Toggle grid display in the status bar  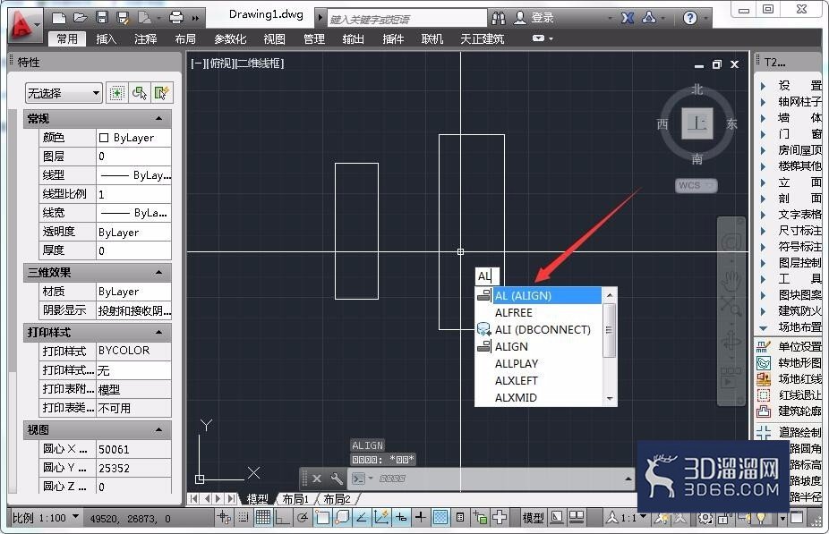(263, 518)
